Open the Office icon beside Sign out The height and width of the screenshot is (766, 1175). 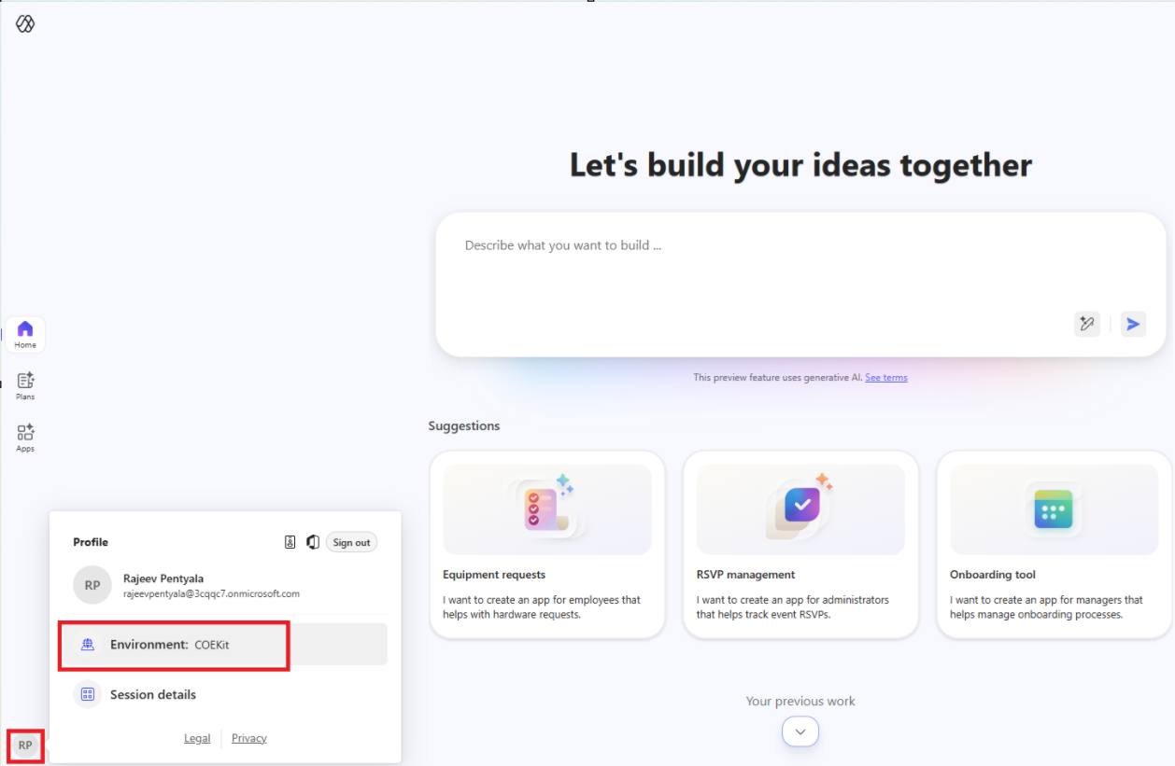[x=313, y=542]
